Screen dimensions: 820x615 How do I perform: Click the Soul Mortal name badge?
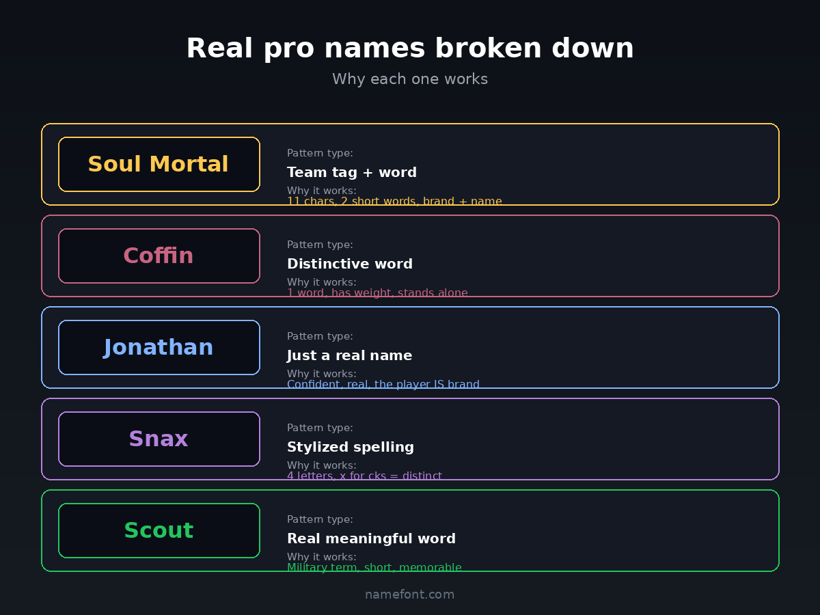(159, 165)
